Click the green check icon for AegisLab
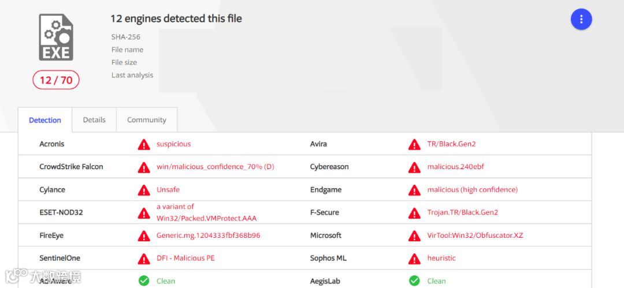624x288 pixels. pyautogui.click(x=414, y=281)
